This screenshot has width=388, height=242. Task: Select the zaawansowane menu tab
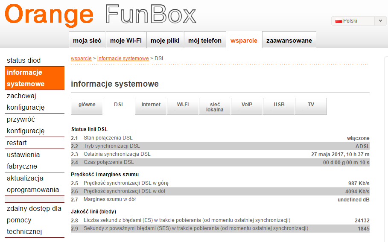click(x=289, y=41)
